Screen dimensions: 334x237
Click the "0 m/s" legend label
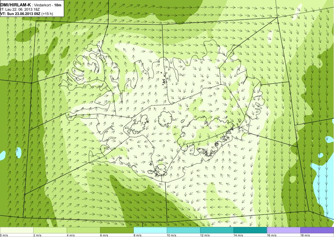4,235
